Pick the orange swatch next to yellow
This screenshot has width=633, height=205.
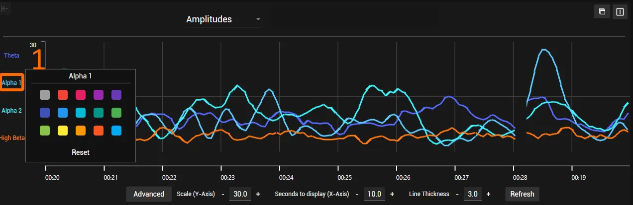click(81, 131)
